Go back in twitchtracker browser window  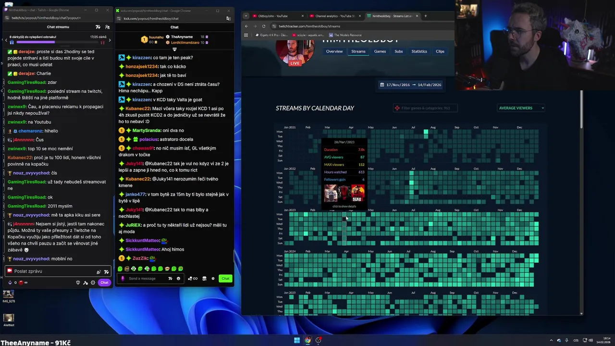pos(246,26)
